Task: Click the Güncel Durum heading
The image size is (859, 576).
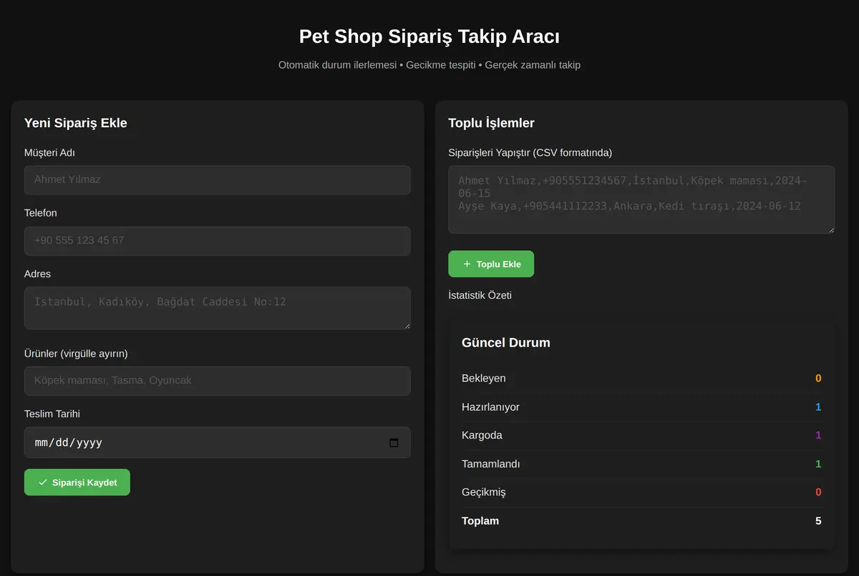Action: 506,342
